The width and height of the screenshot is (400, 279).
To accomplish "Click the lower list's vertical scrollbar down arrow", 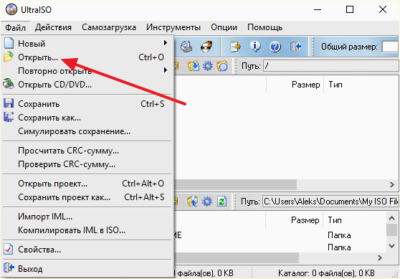I will (391, 246).
